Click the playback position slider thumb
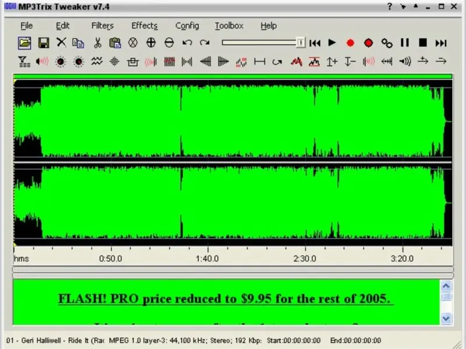The height and width of the screenshot is (349, 466). 300,42
